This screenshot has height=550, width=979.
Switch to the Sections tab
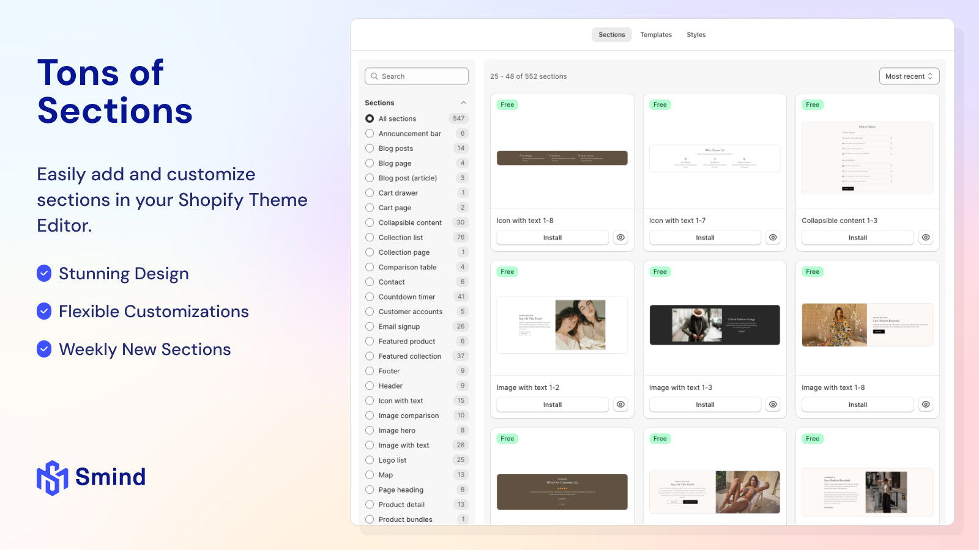tap(612, 35)
